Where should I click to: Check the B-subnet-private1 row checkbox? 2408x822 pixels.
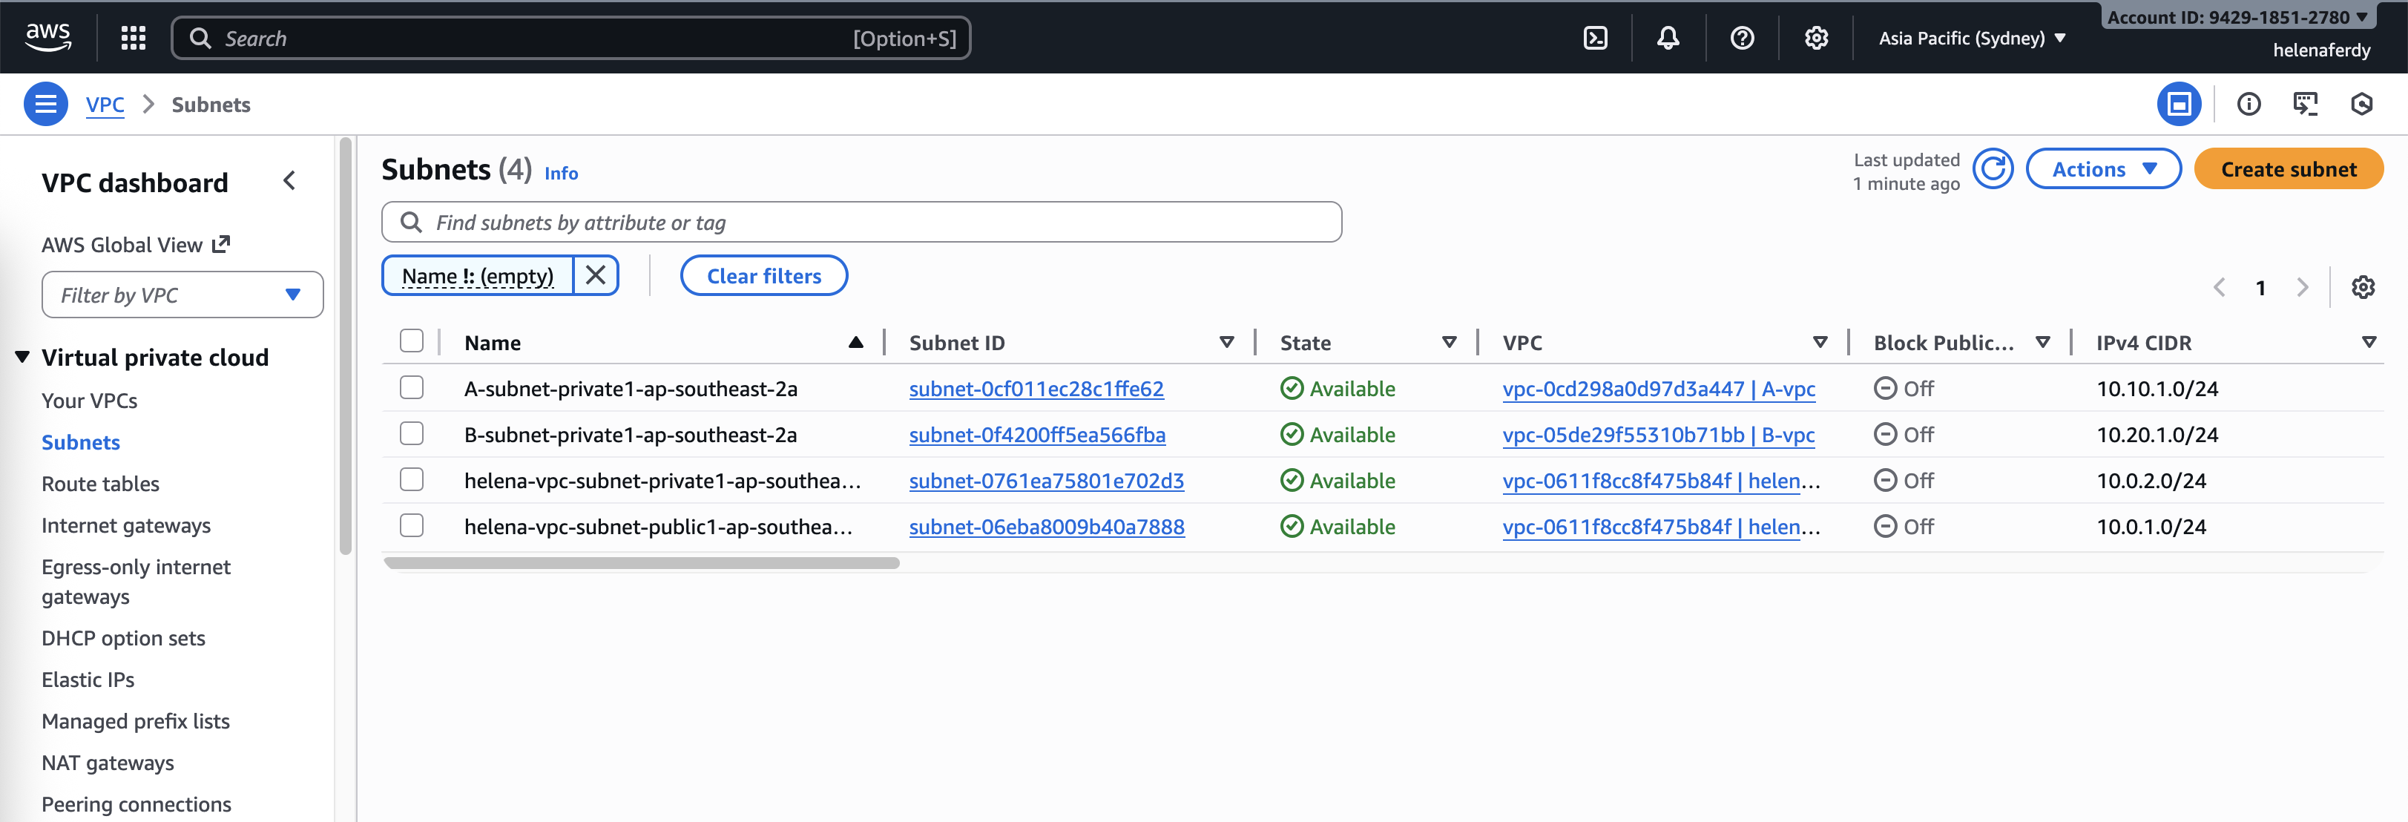point(411,434)
